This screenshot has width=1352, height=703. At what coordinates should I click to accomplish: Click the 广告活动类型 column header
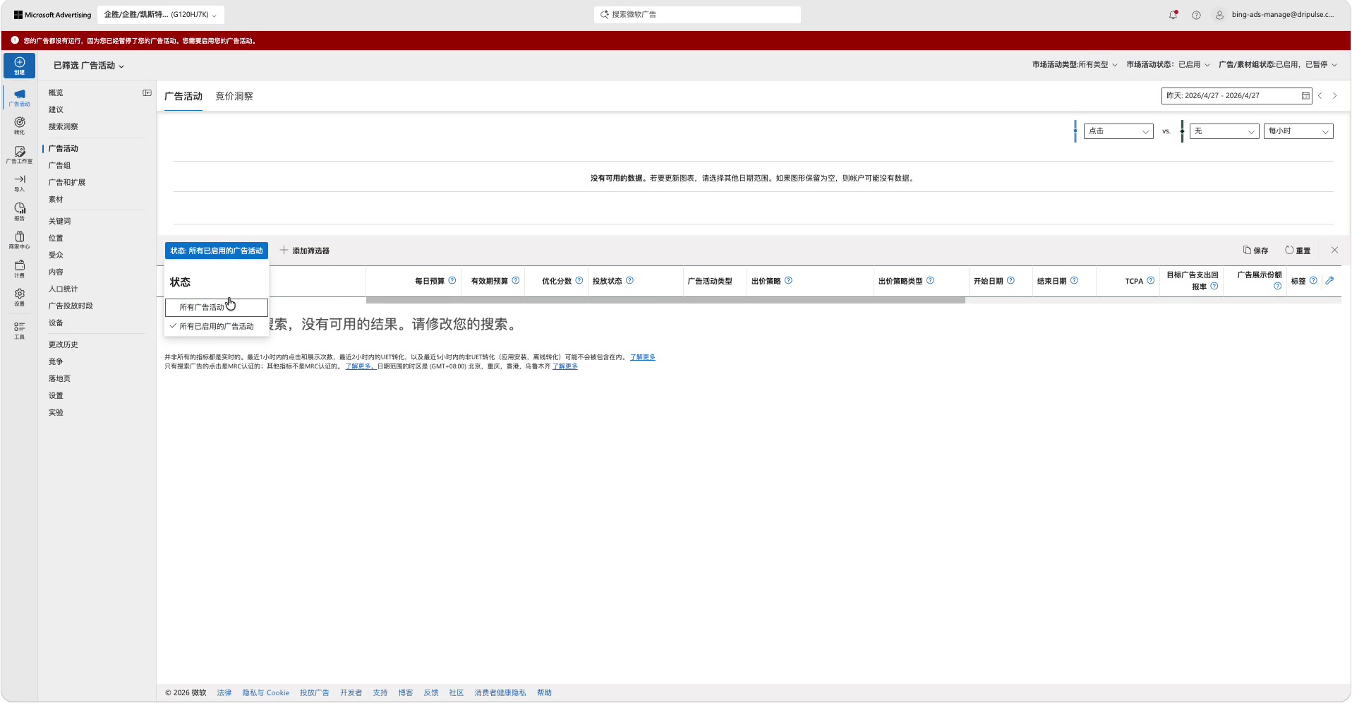click(710, 281)
